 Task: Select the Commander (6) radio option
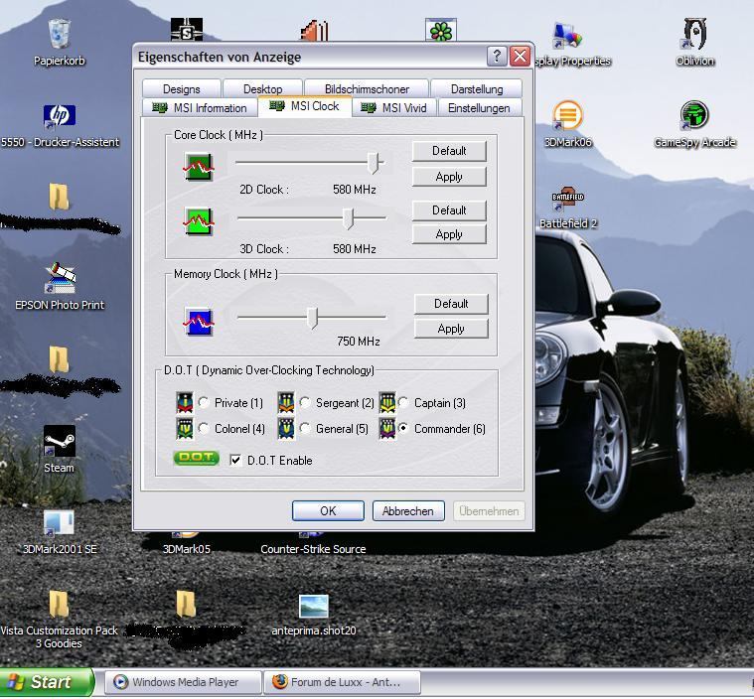tap(404, 428)
